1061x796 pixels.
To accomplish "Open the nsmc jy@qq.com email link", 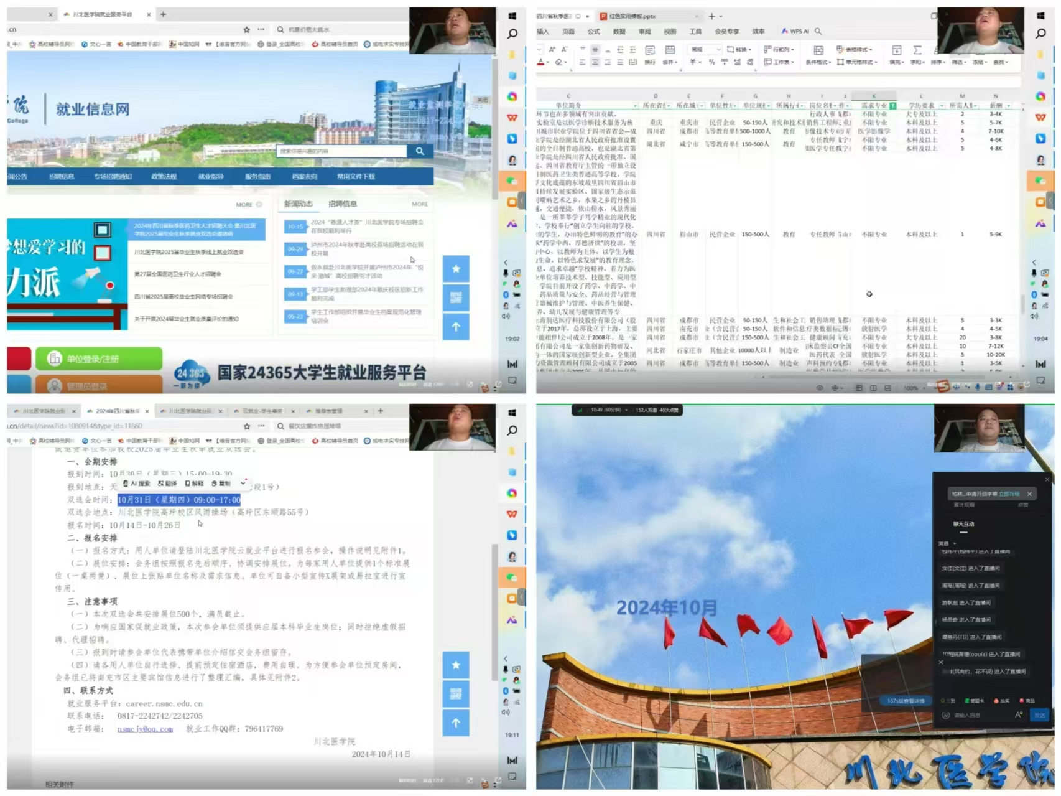I will (x=145, y=729).
